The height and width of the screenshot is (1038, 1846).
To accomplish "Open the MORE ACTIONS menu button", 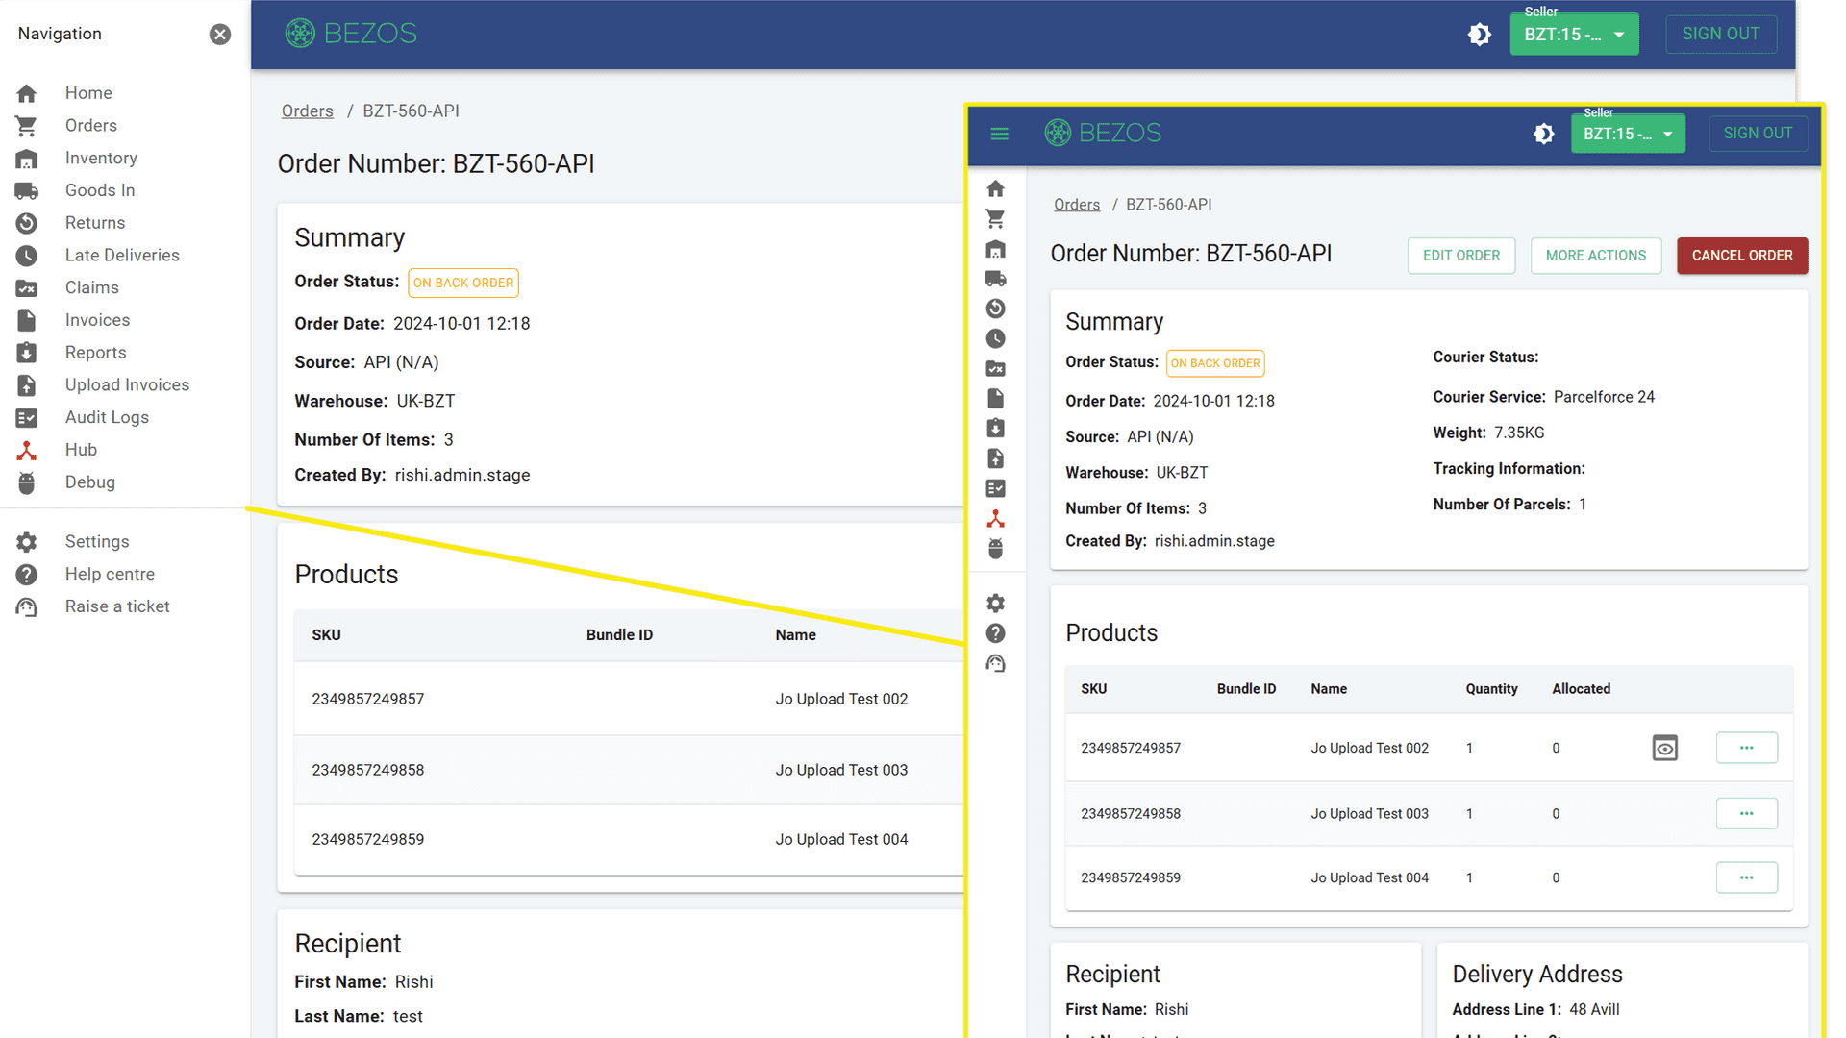I will pos(1596,256).
